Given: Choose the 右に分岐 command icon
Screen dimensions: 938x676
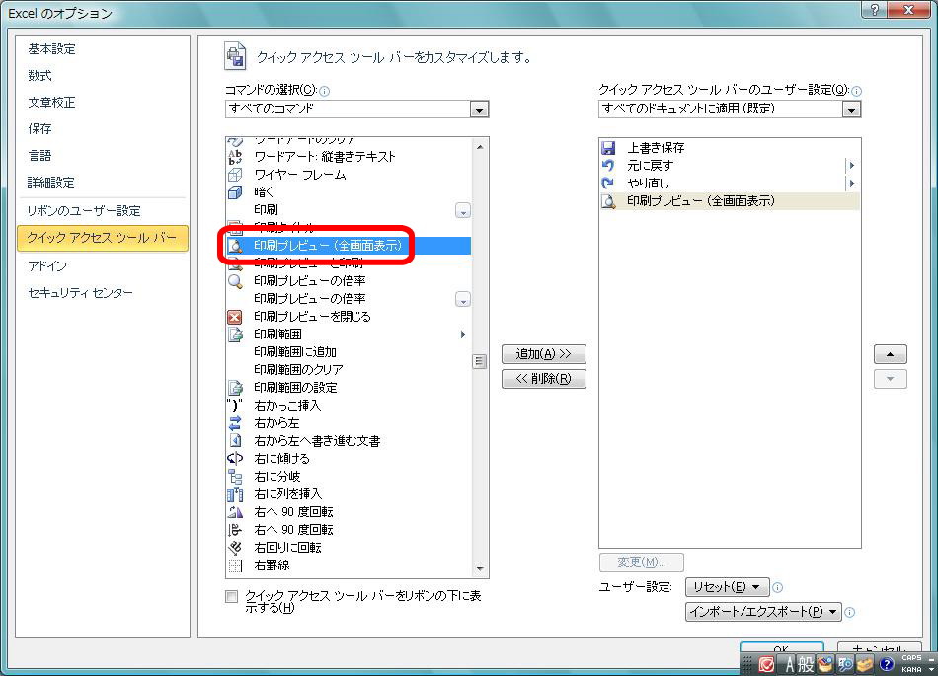Looking at the screenshot, I should pos(235,477).
